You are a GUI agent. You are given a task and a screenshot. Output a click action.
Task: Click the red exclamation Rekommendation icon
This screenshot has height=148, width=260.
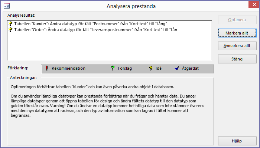(x=47, y=68)
